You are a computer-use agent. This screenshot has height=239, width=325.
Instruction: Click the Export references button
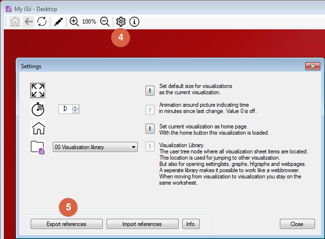(x=67, y=224)
